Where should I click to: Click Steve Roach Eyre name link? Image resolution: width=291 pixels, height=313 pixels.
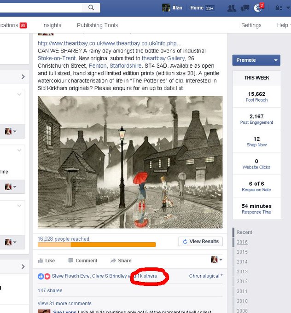(71, 276)
